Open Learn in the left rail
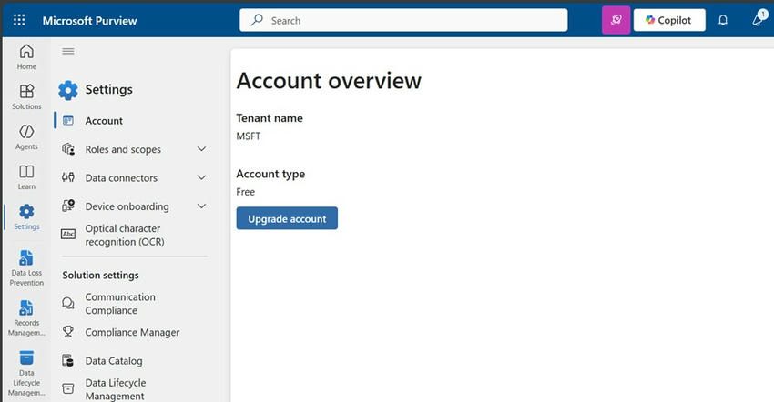774x402 pixels. point(26,176)
